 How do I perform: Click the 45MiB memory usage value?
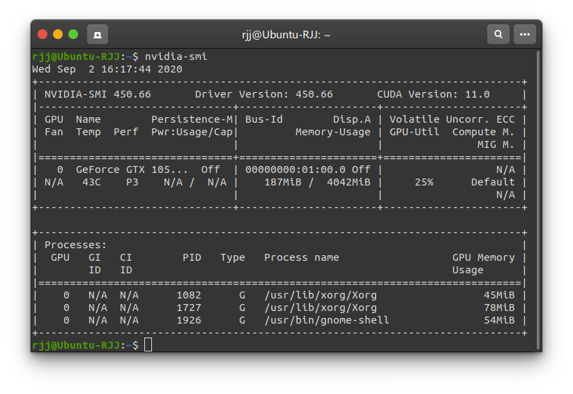[x=499, y=295]
